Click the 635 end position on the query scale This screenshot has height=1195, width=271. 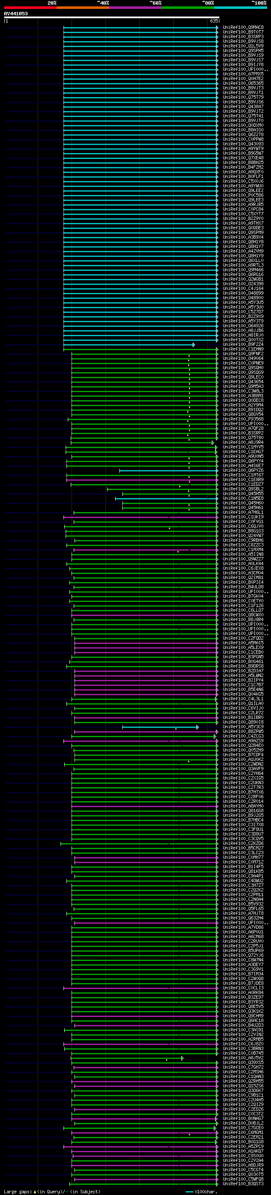click(x=213, y=21)
